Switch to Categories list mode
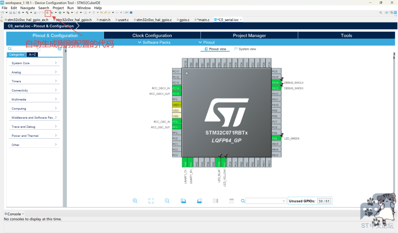398x233 pixels. (16, 55)
